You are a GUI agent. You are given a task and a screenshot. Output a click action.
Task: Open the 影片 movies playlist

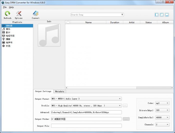(17, 32)
